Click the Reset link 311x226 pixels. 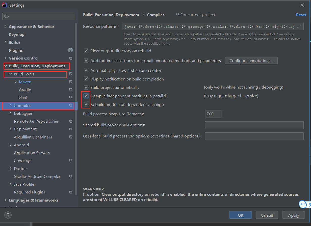click(301, 15)
